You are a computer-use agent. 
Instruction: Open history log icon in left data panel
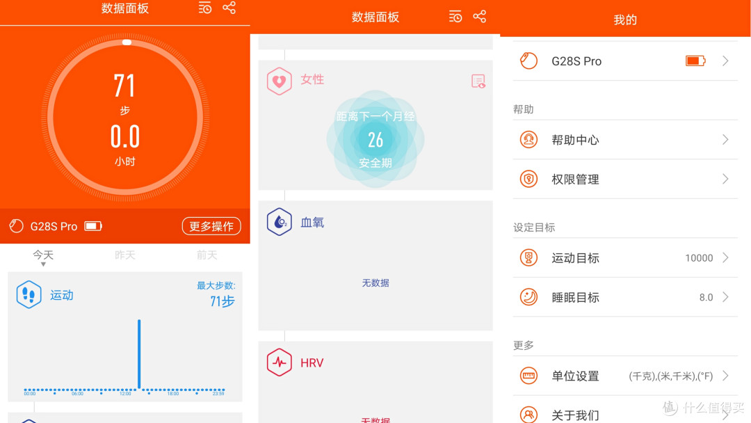click(205, 8)
